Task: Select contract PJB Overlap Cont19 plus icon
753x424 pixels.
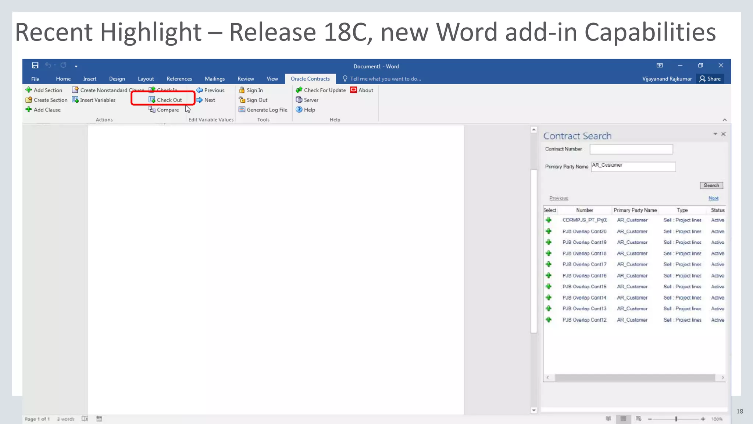Action: (x=549, y=242)
